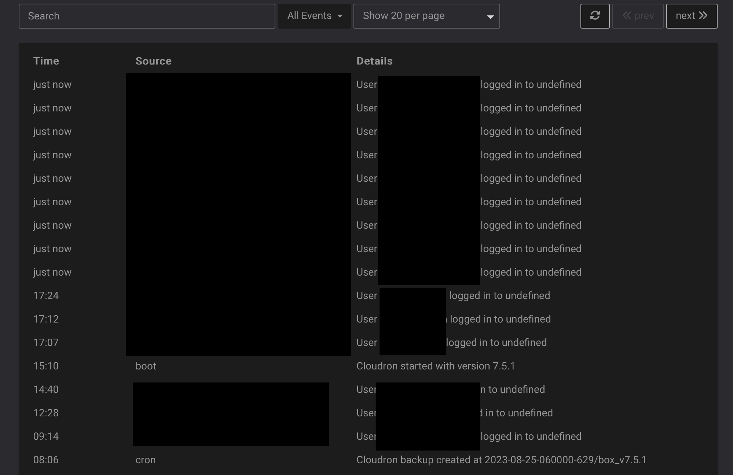Click the prev page button
This screenshot has width=733, height=475.
[x=638, y=16]
